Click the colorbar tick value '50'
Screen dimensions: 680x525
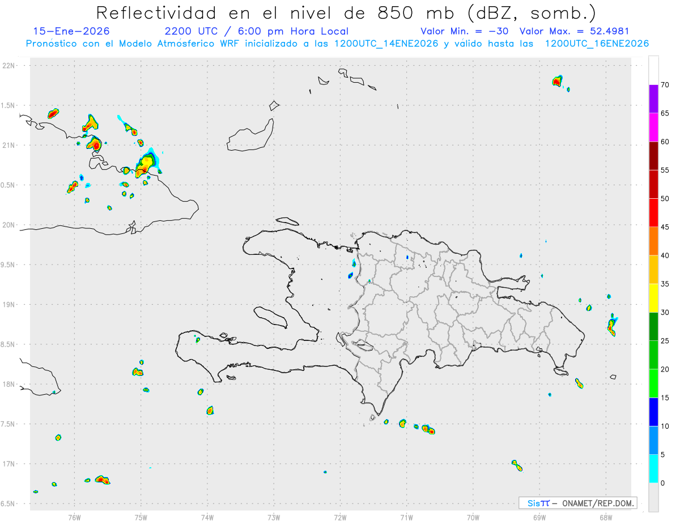coord(665,199)
